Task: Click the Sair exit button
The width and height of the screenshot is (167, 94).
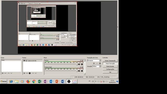Action: (110, 72)
